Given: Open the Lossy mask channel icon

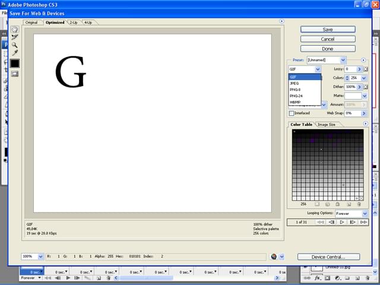Looking at the screenshot, I should 366,69.
